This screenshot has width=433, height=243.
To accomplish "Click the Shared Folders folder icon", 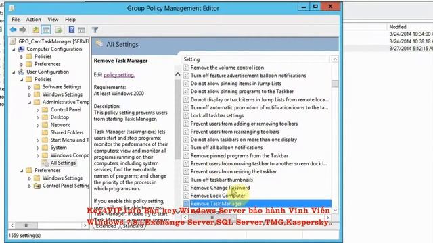I will click(x=45, y=132).
